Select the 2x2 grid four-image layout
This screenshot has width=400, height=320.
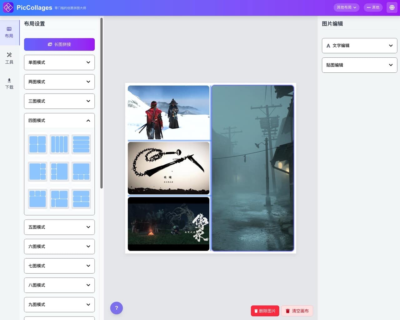37,144
